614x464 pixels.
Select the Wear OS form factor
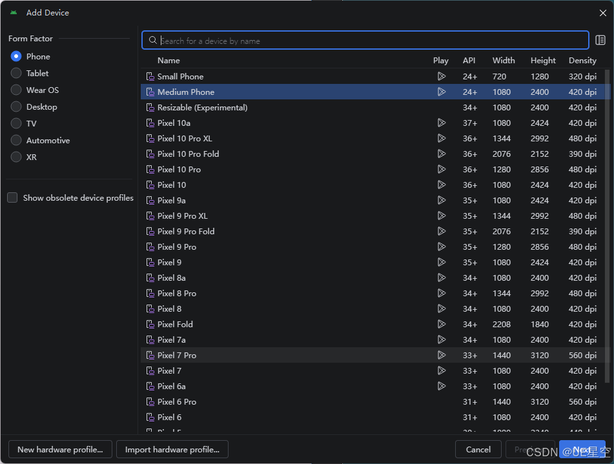tap(16, 90)
